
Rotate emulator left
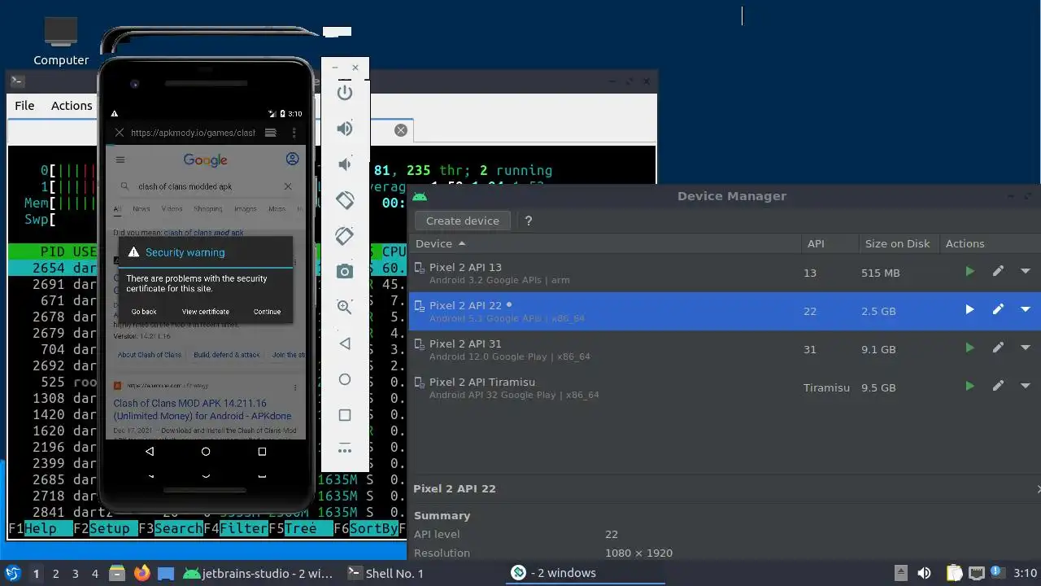pos(345,199)
